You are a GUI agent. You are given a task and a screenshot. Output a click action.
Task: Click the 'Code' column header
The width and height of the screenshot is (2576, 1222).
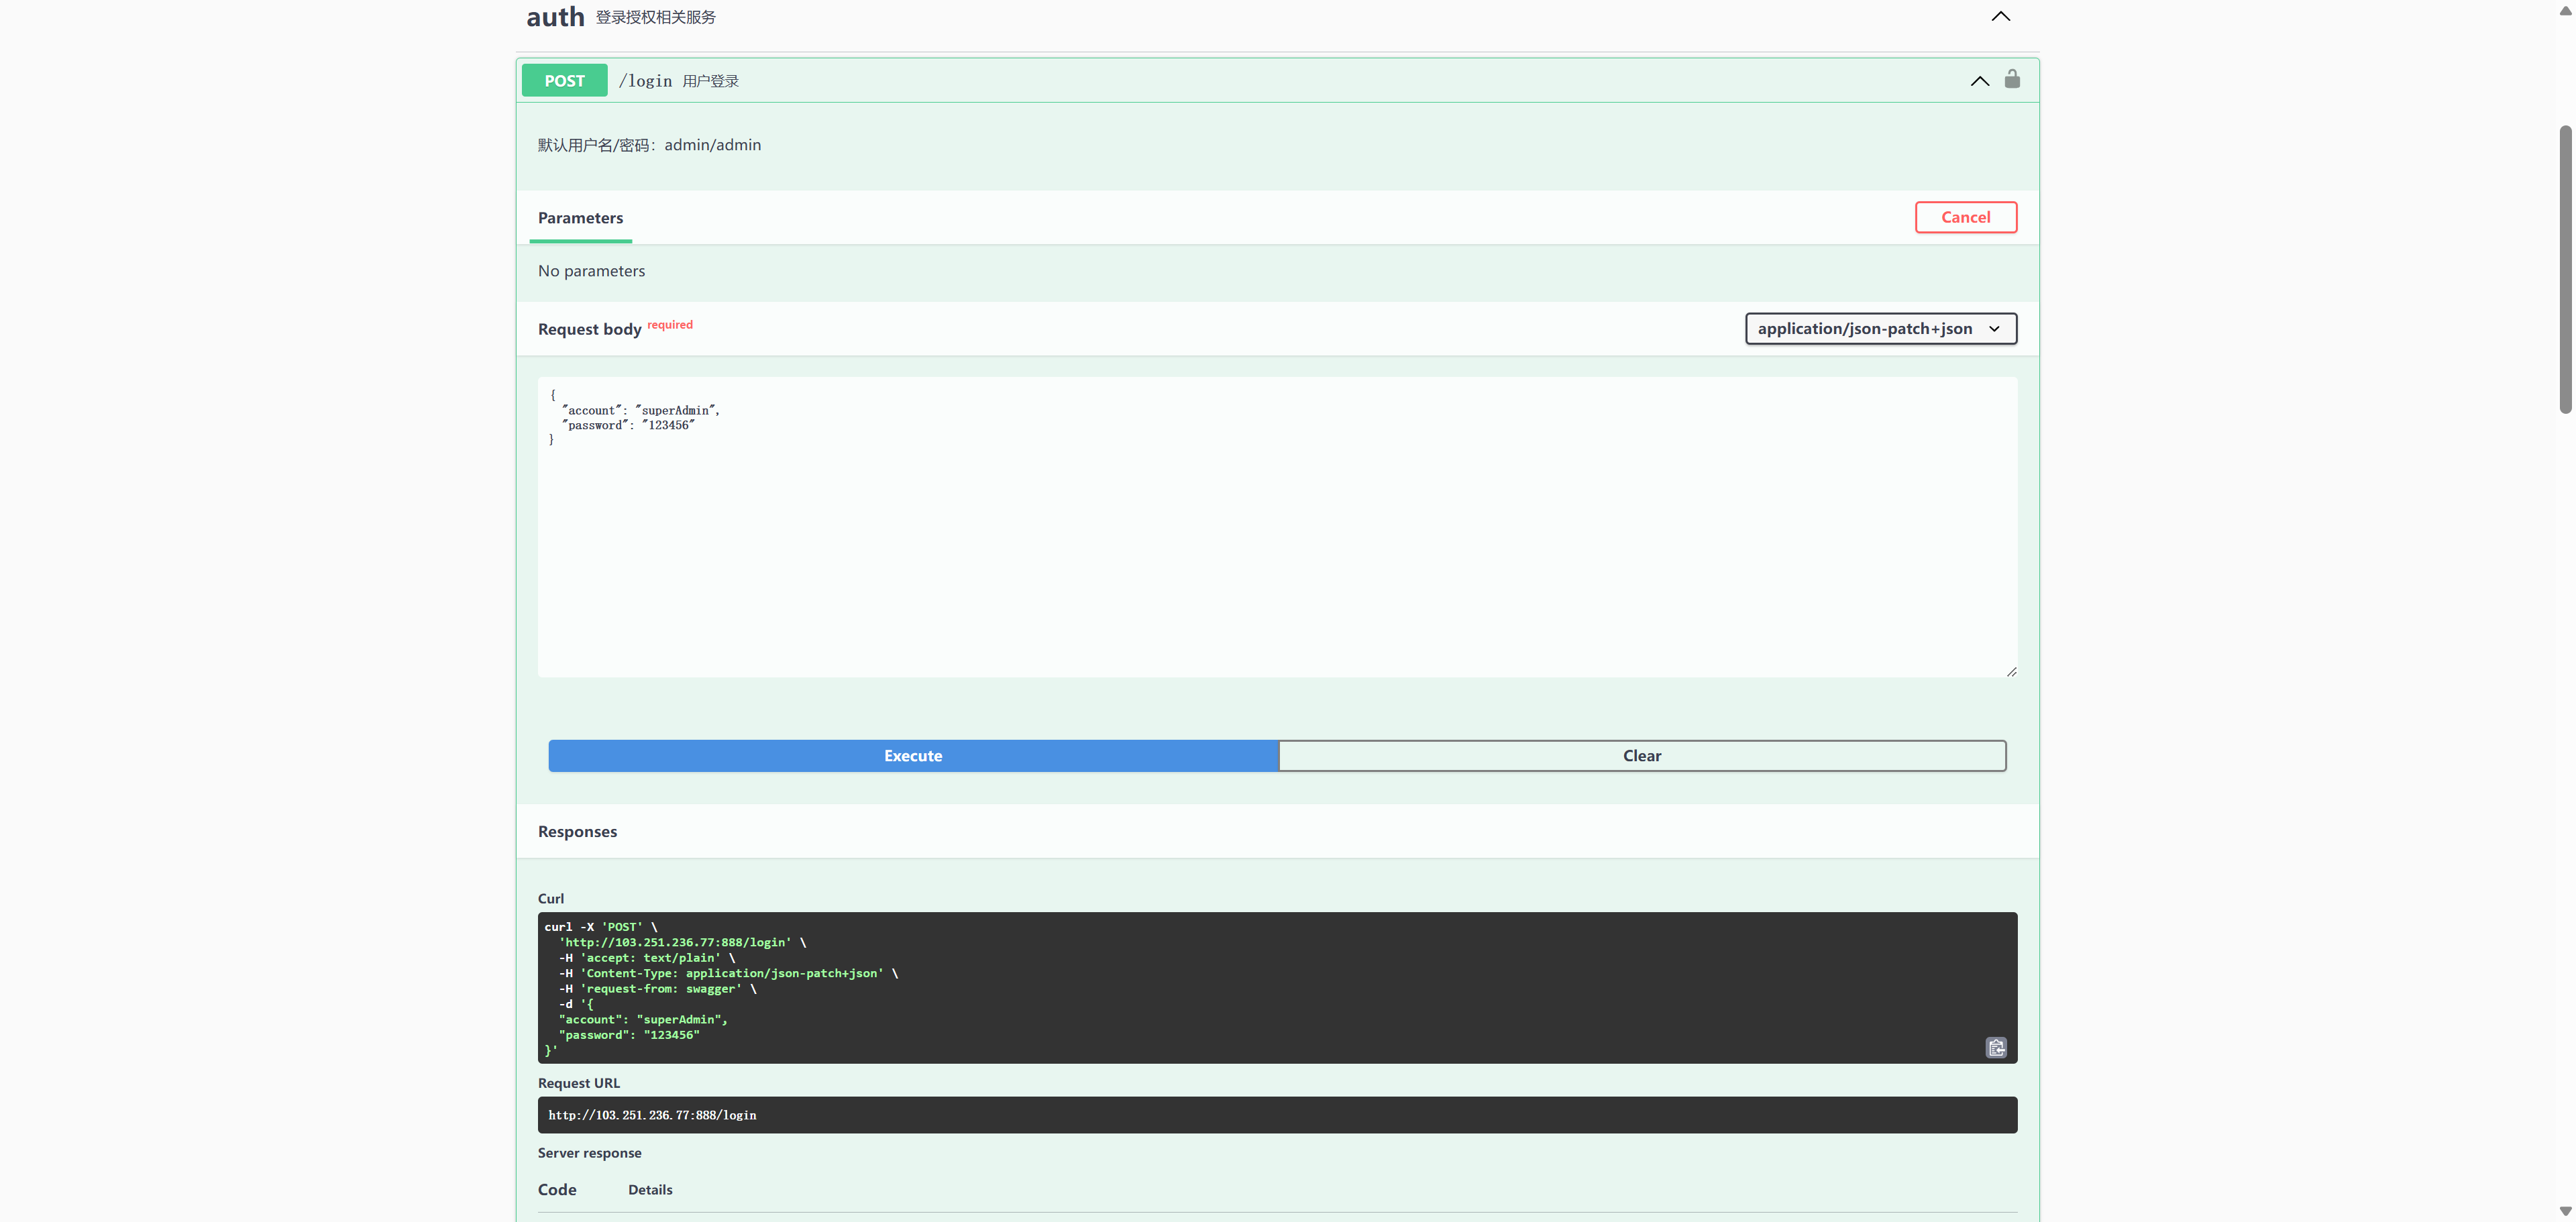point(557,1190)
